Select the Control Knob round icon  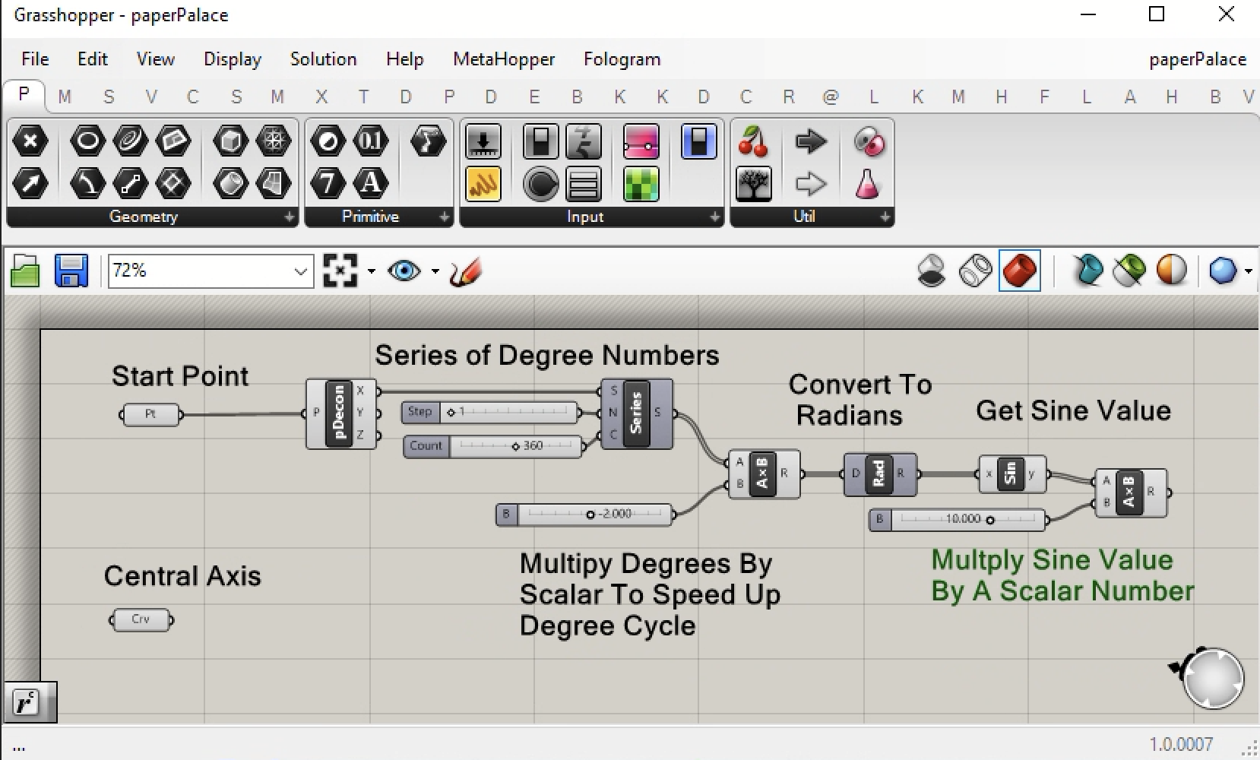coord(541,183)
